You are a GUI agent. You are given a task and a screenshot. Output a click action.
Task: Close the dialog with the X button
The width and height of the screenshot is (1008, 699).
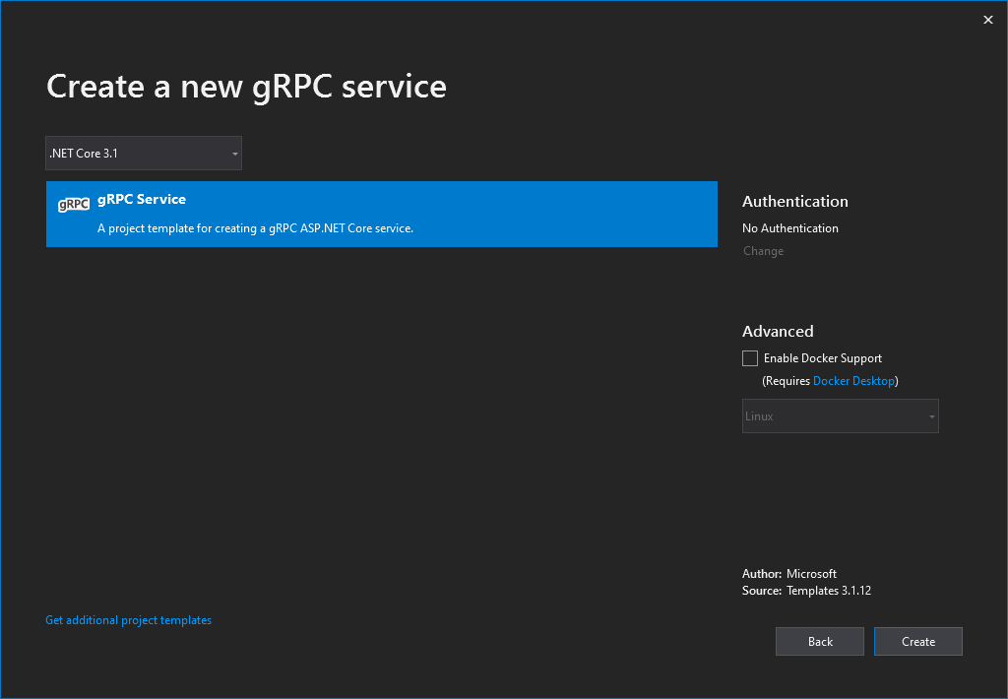[988, 20]
